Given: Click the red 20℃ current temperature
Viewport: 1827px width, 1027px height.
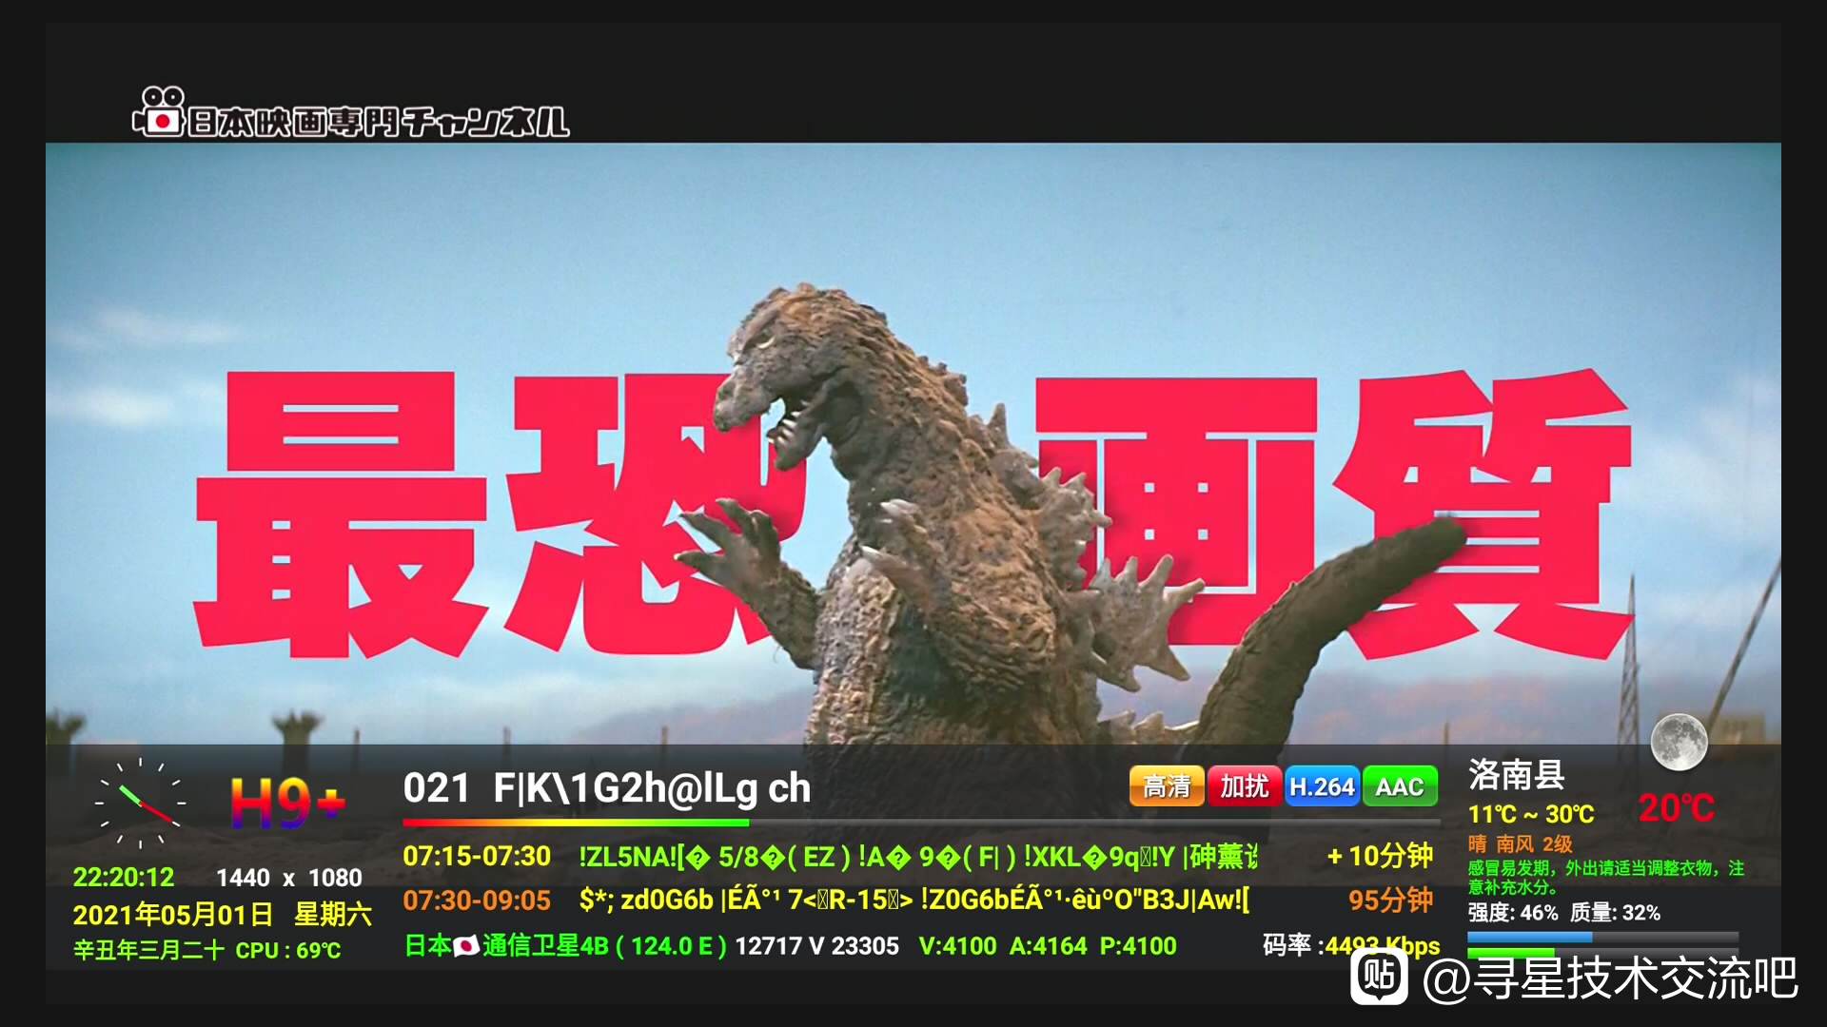Looking at the screenshot, I should tap(1676, 808).
